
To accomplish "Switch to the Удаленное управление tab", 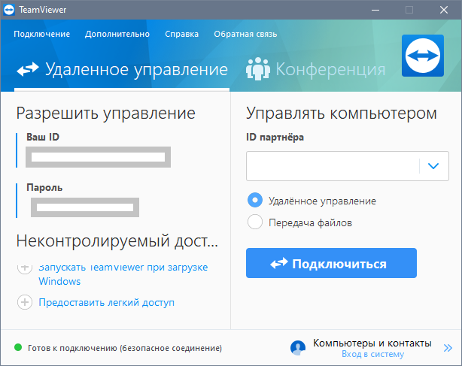I will [122, 70].
